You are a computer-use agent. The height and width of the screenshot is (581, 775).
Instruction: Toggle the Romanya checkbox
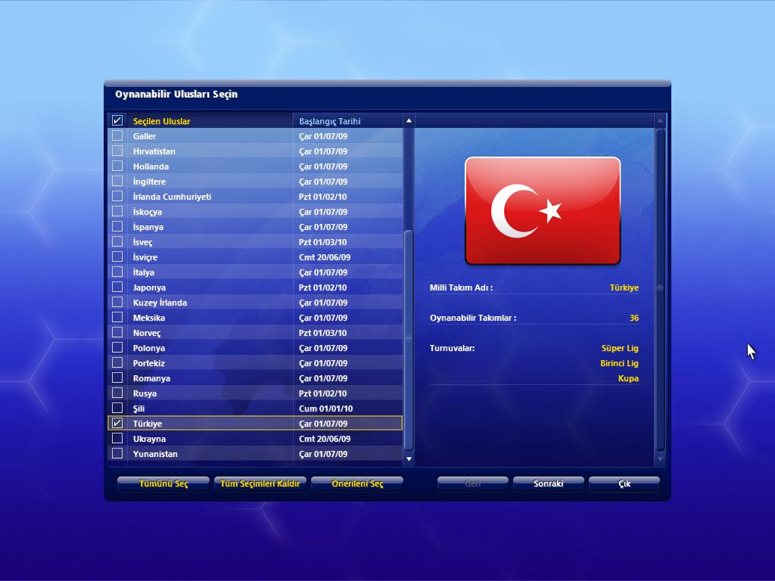(x=117, y=378)
